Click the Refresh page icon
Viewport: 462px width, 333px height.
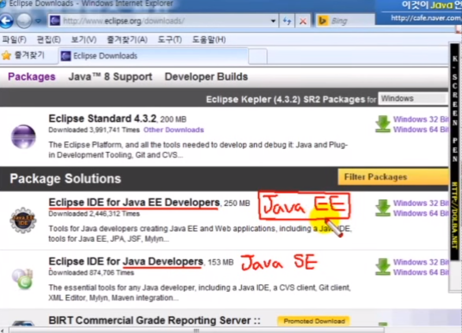(x=287, y=21)
